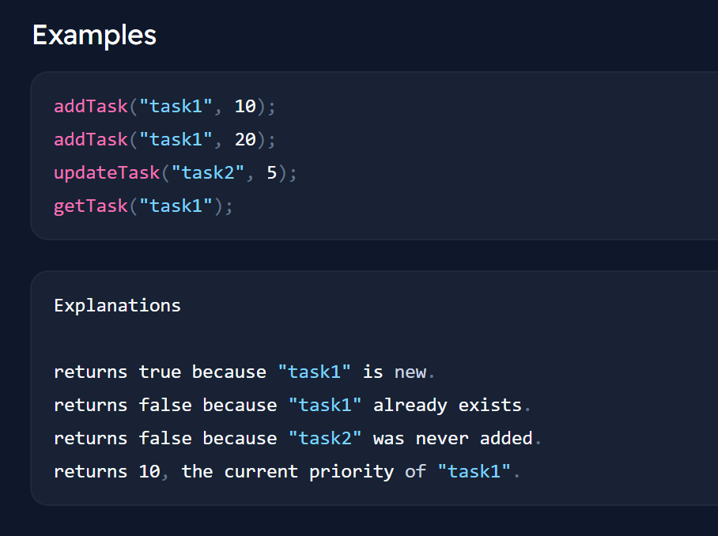Click the first addTask function name
Image resolution: width=718 pixels, height=536 pixels.
[91, 106]
